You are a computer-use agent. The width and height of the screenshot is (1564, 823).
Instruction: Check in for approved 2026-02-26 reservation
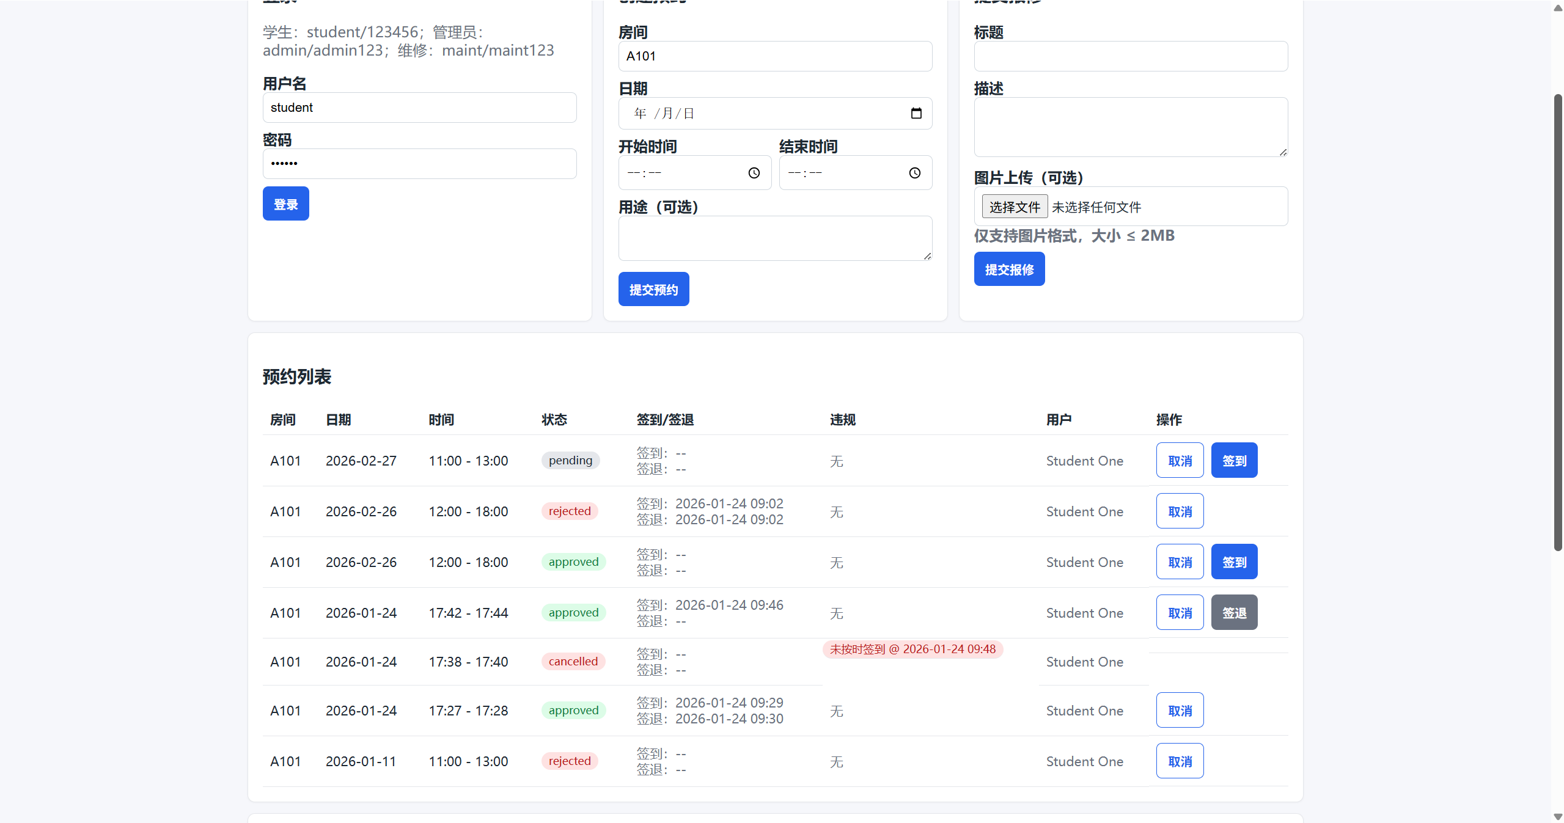(x=1233, y=561)
